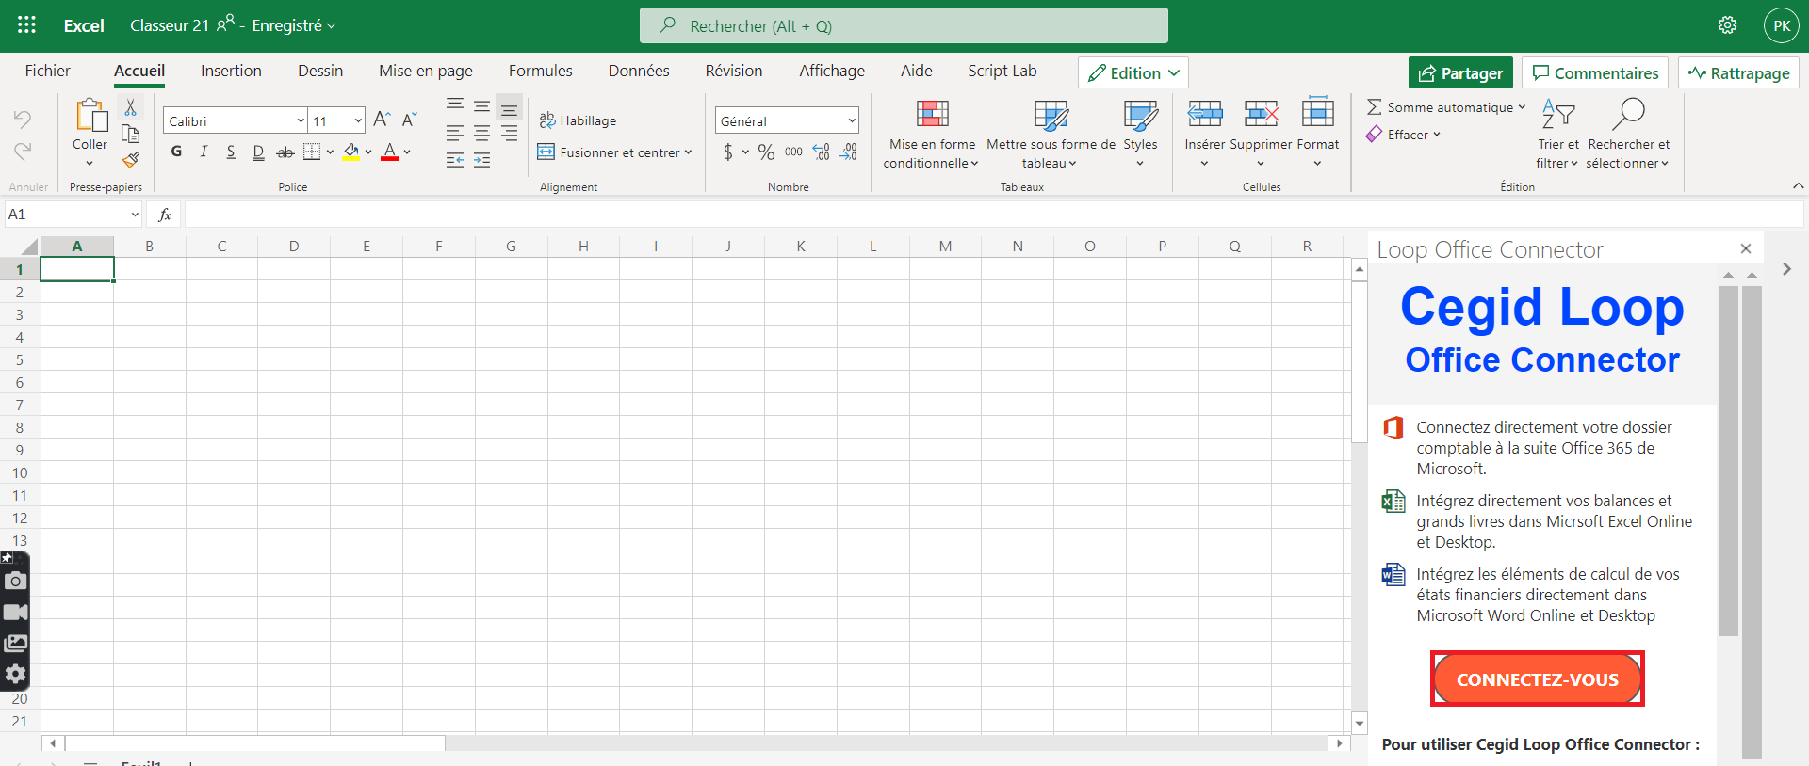Undo the last action
This screenshot has width=1809, height=766.
[x=23, y=119]
